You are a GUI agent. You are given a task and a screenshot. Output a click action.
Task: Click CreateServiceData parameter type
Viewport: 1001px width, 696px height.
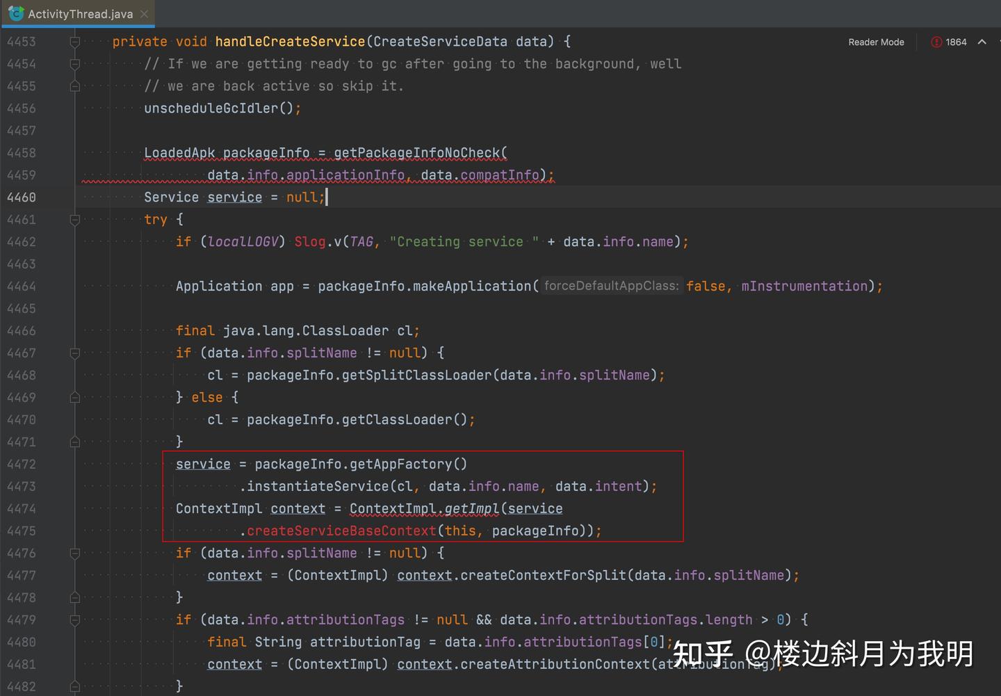click(x=440, y=42)
